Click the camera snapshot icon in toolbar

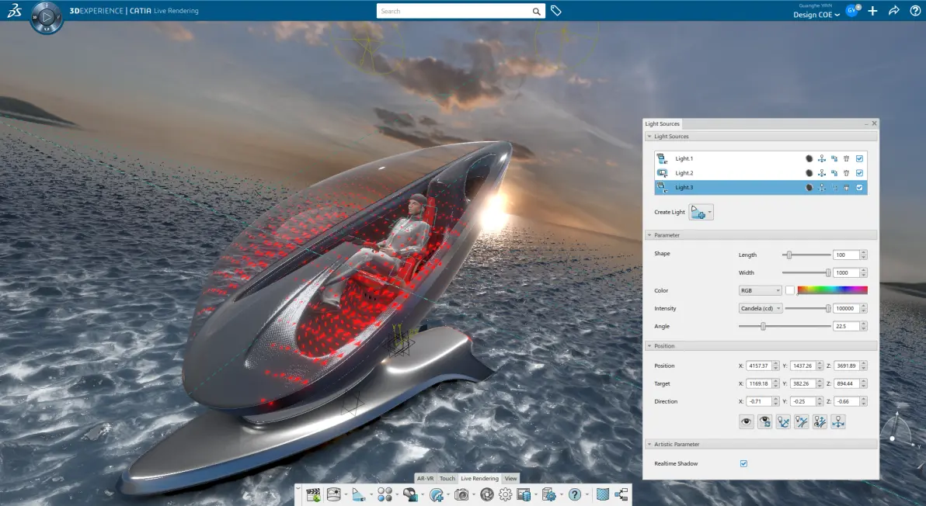[x=461, y=495]
